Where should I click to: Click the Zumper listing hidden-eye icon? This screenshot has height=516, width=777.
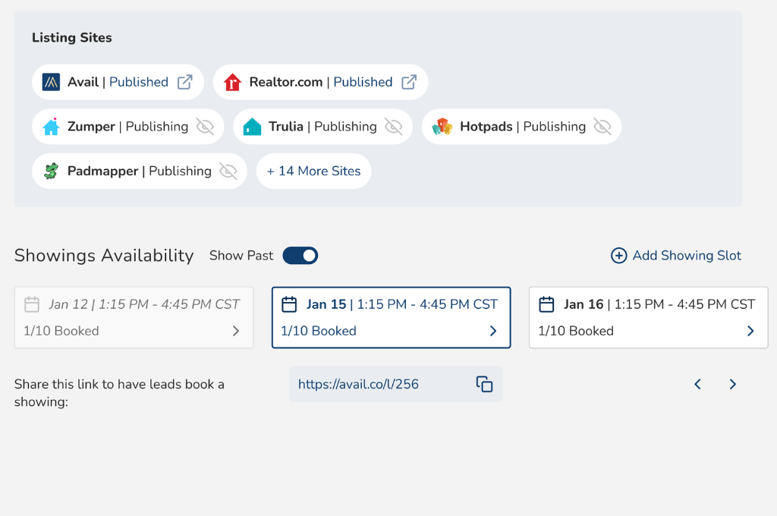[206, 127]
